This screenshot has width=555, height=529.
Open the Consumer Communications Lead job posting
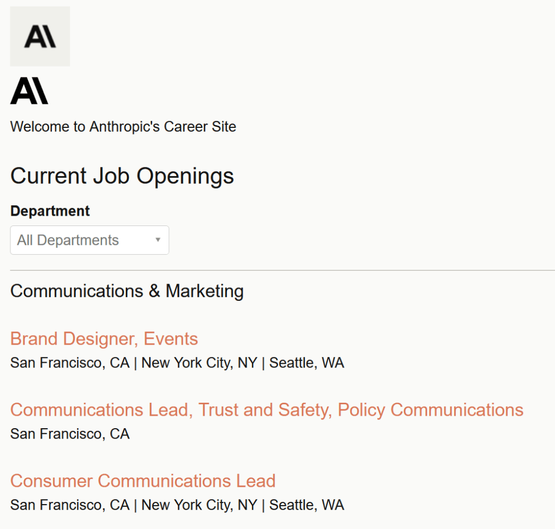[143, 481]
